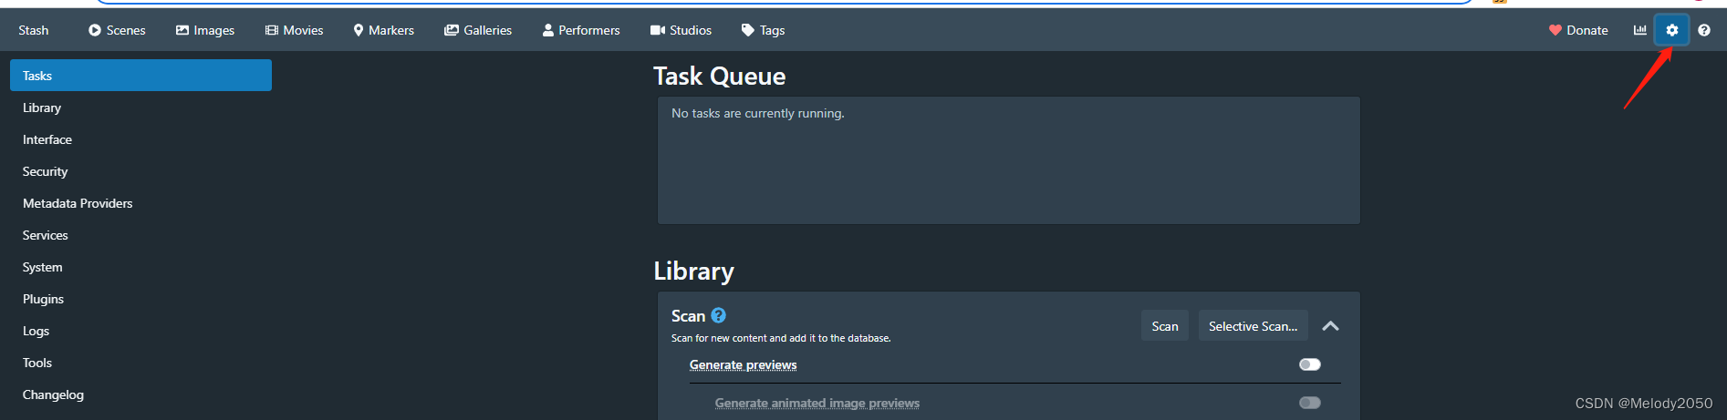Open the Scenes page from navbar
1727x420 pixels.
pyautogui.click(x=117, y=30)
